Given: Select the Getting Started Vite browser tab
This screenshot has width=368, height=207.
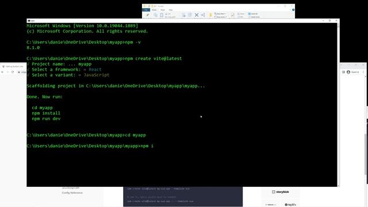Looking at the screenshot, I should pyautogui.click(x=13, y=67).
